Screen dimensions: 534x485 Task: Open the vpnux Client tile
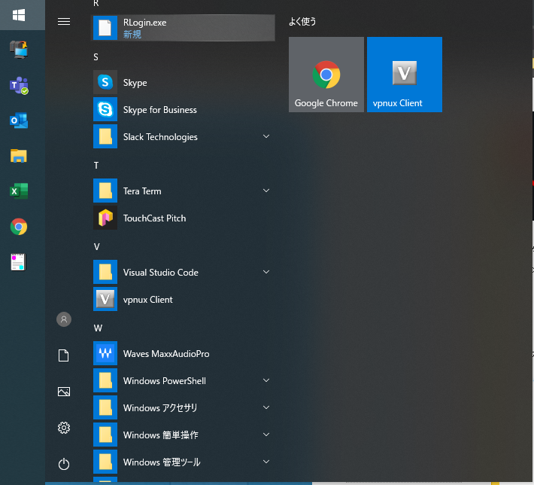[405, 75]
